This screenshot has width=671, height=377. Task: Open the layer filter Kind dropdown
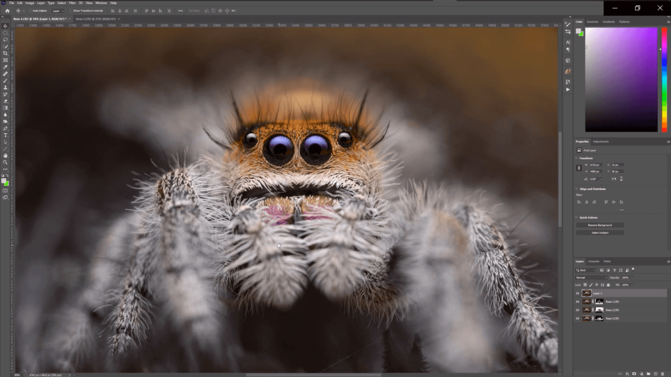coord(586,270)
